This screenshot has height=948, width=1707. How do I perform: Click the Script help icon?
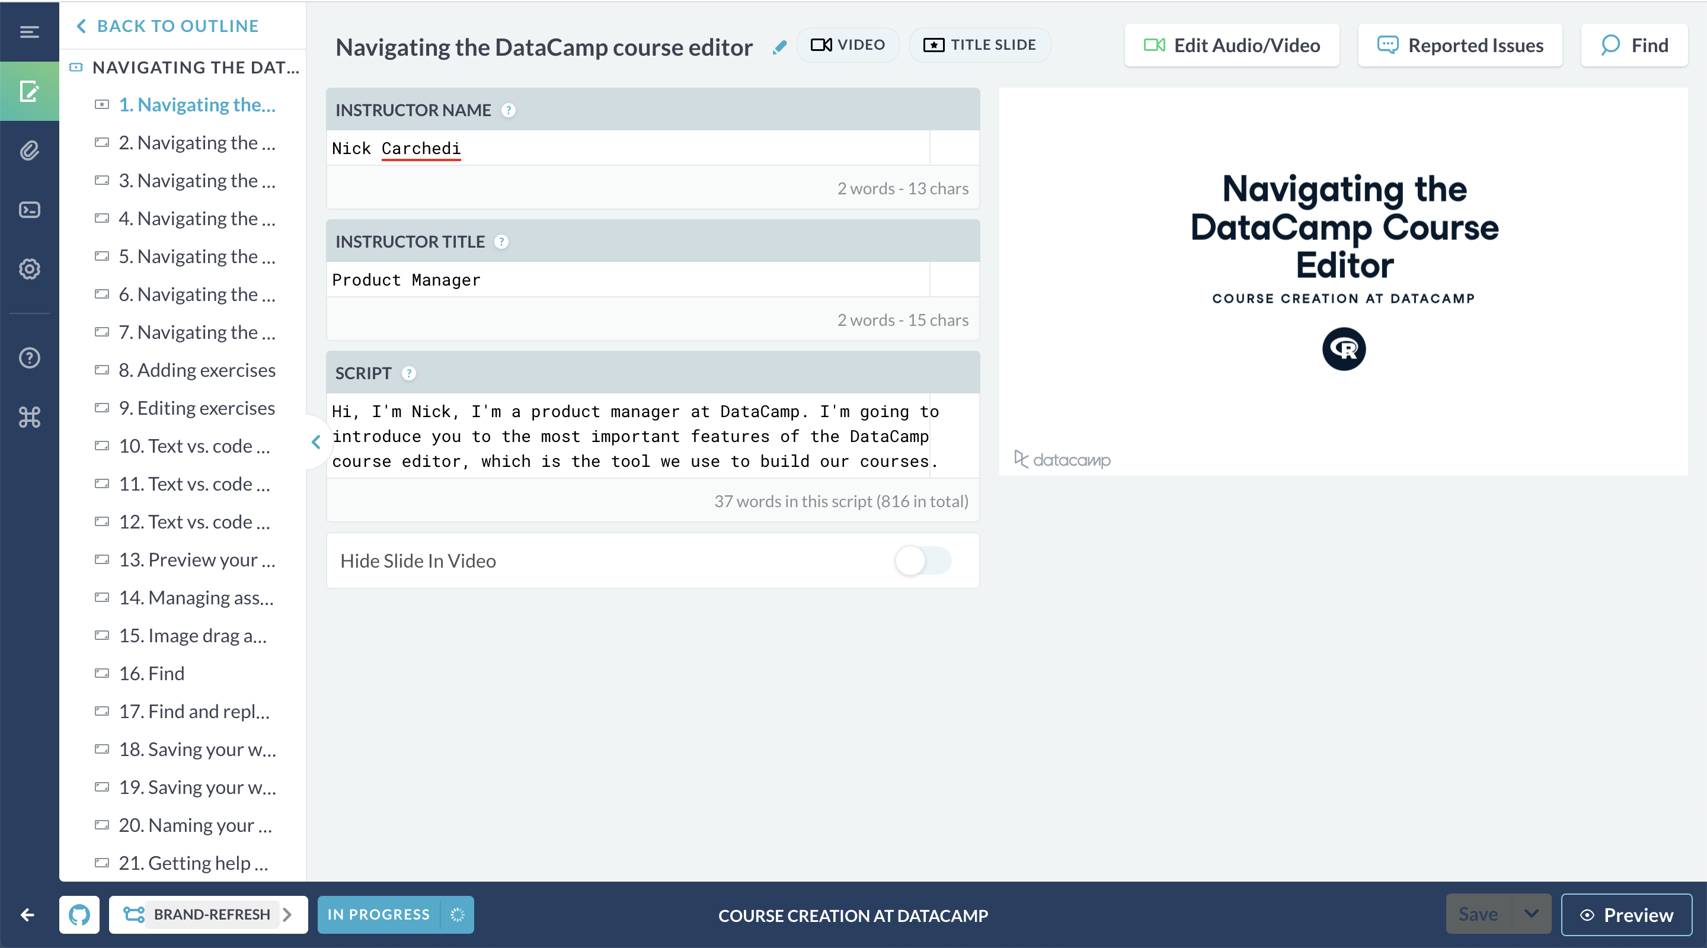tap(409, 373)
